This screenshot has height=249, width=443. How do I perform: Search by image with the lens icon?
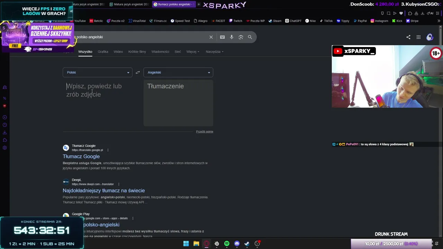point(241,37)
